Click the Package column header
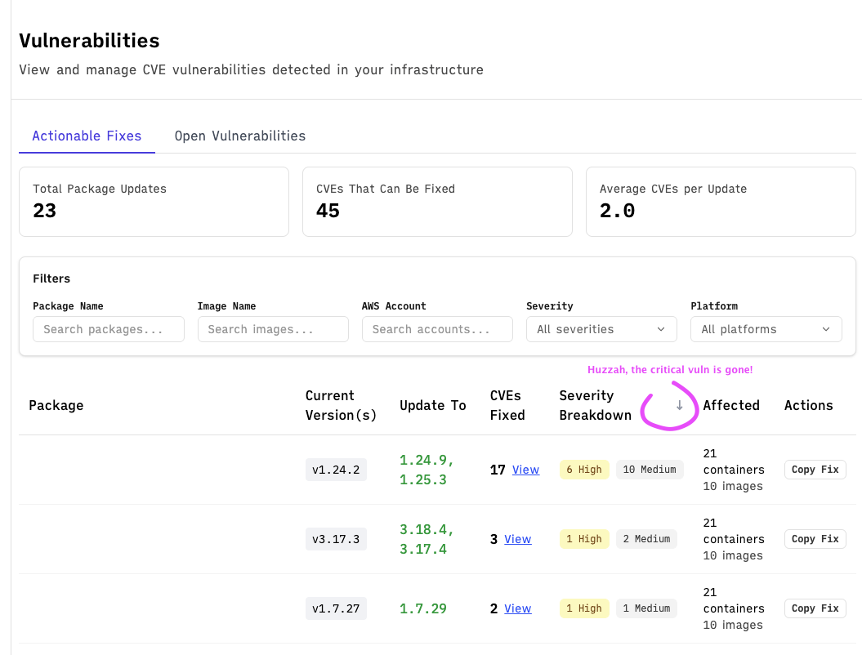The height and width of the screenshot is (655, 862). tap(56, 405)
